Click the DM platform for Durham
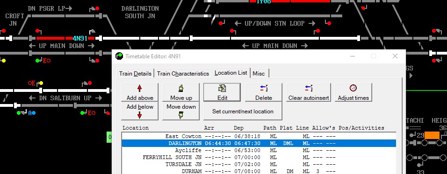 click(289, 171)
